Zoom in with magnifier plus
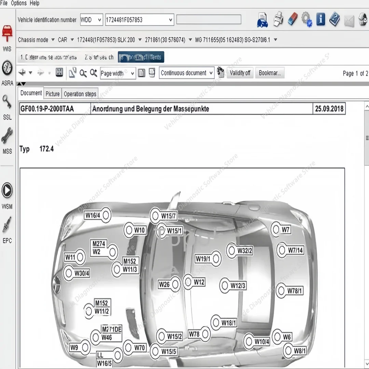Viewport: 369px width, 369px height. click(x=93, y=73)
